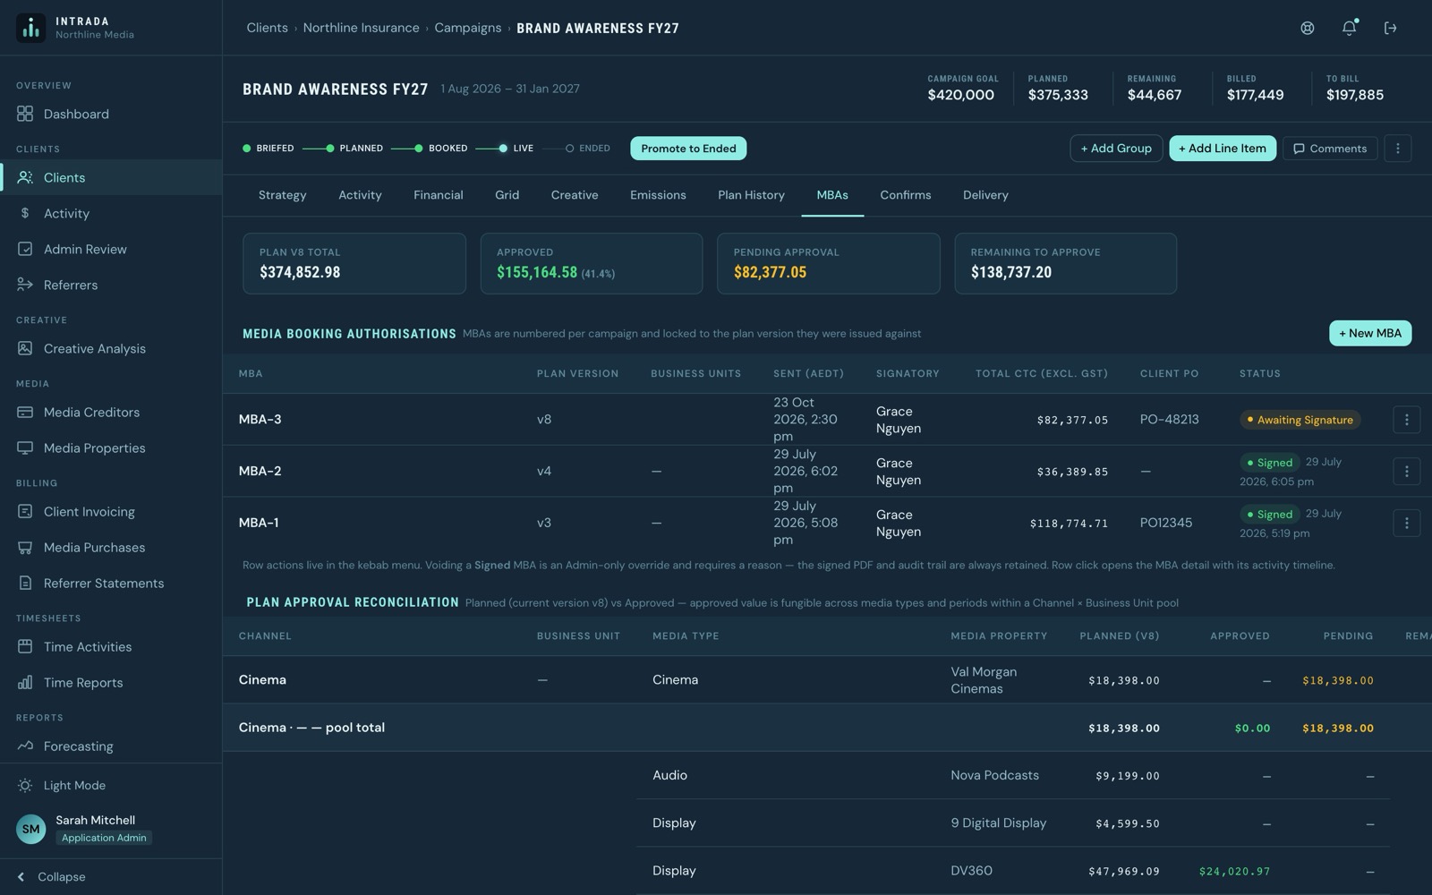This screenshot has height=895, width=1432.
Task: Open Media Purchases in sidebar
Action: pyautogui.click(x=111, y=547)
